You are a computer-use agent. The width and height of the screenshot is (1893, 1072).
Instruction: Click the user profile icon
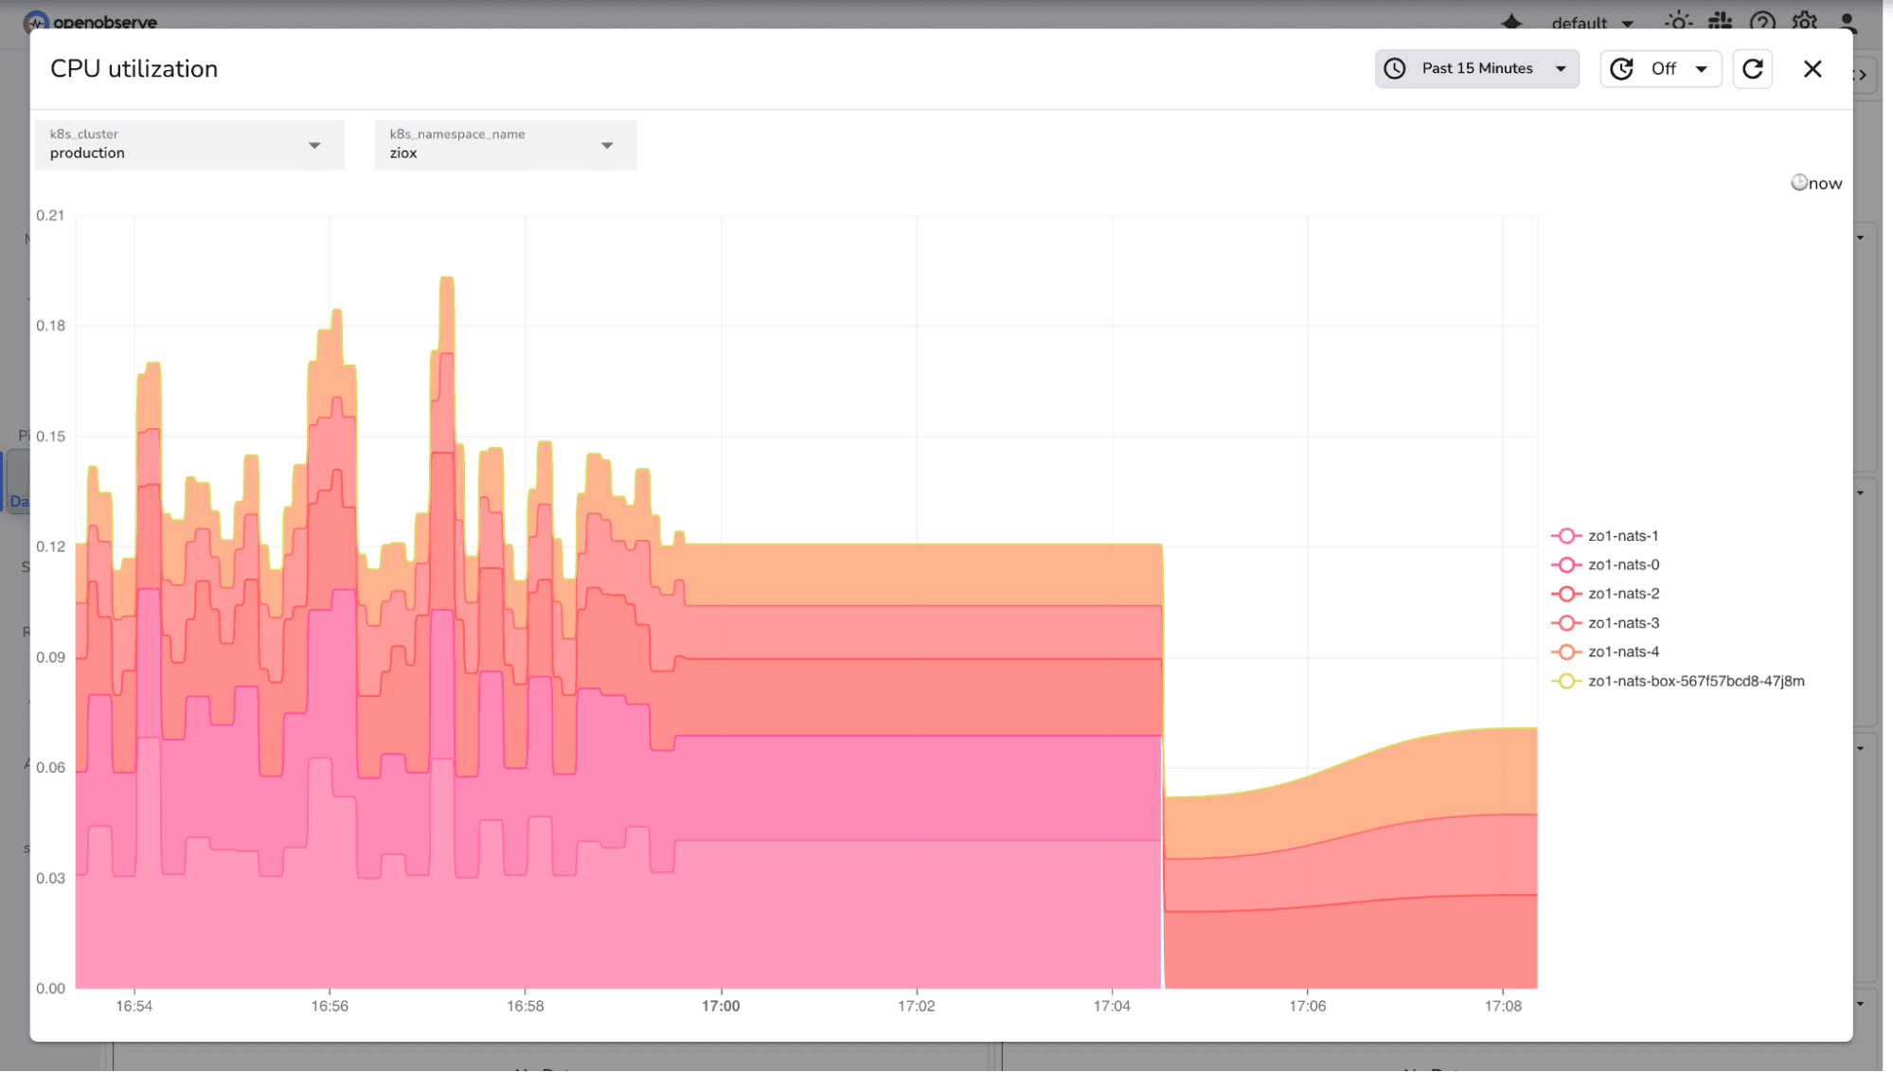(x=1847, y=20)
